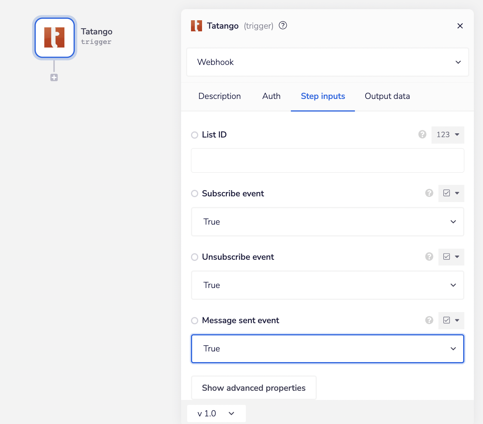Click the Tatango trigger node icon
The width and height of the screenshot is (483, 424).
pos(55,37)
